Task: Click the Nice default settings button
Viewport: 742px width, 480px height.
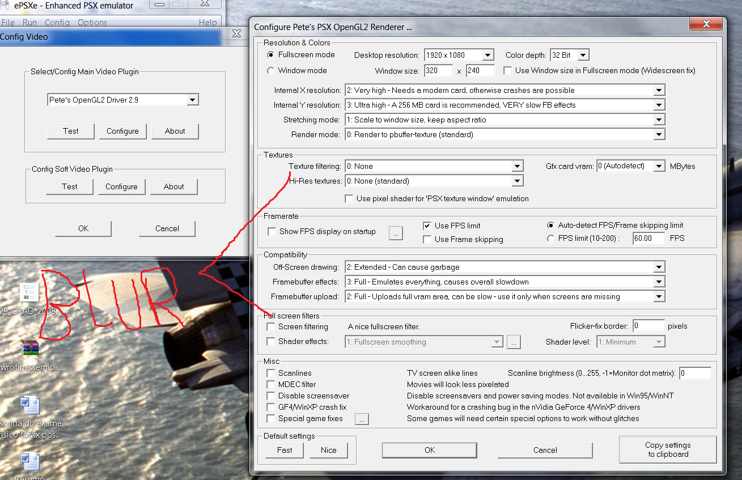Action: 328,450
